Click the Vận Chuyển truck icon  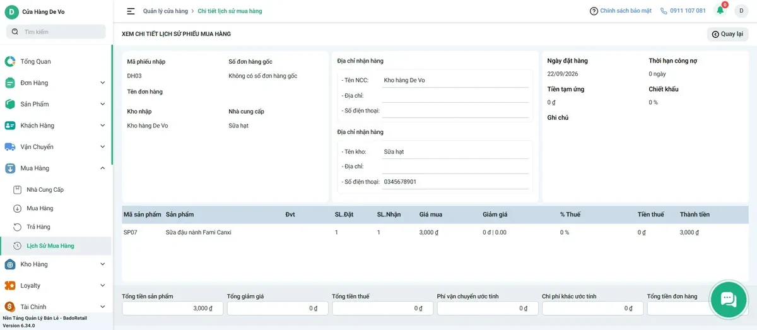(x=10, y=147)
